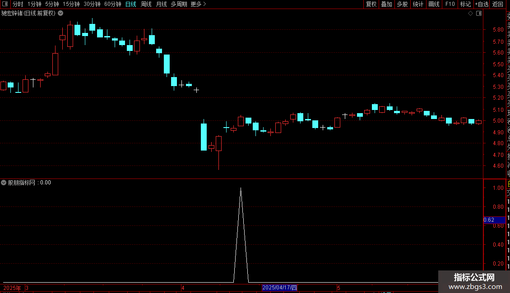Click the 返回 back button
The height and width of the screenshot is (293, 510).
pos(498,4)
